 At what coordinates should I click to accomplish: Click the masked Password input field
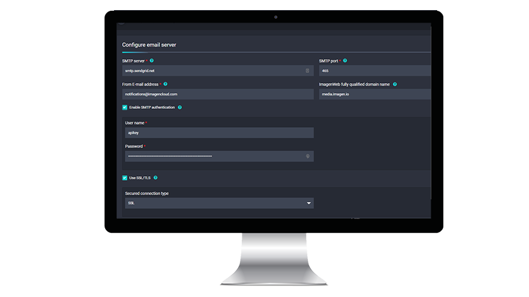[219, 156]
